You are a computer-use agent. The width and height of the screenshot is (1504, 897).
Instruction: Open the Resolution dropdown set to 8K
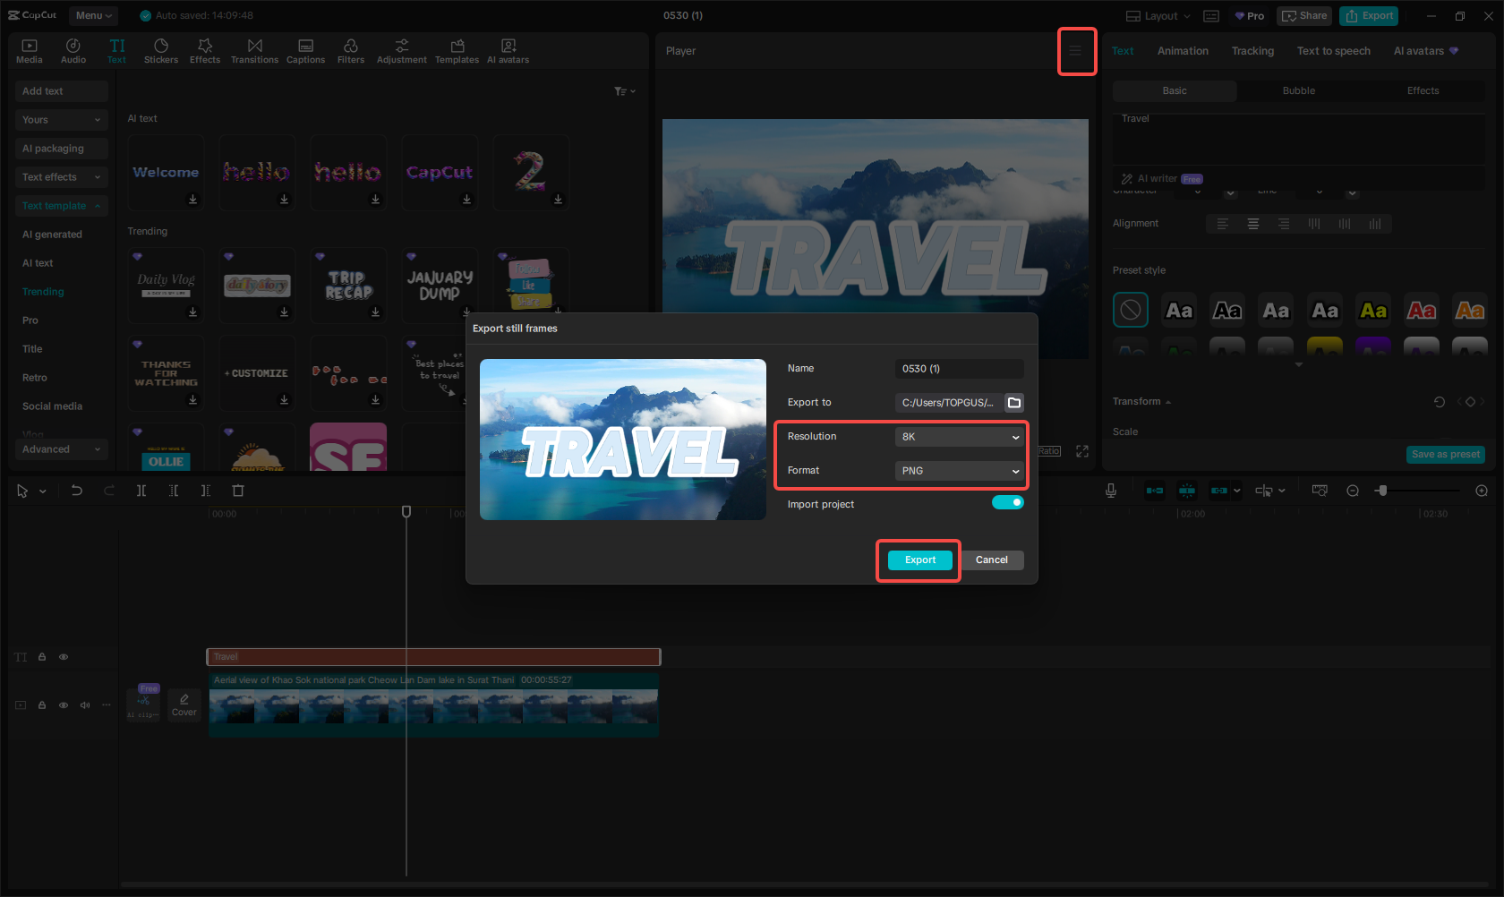pyautogui.click(x=959, y=437)
